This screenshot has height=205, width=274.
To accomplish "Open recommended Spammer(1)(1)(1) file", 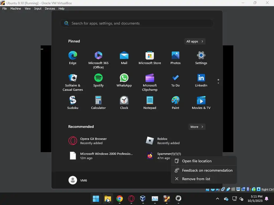I will (x=163, y=156).
